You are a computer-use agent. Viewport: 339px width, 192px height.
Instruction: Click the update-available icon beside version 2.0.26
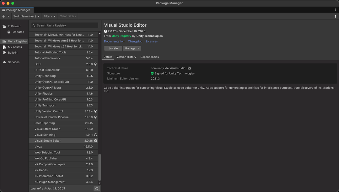pyautogui.click(x=105, y=31)
